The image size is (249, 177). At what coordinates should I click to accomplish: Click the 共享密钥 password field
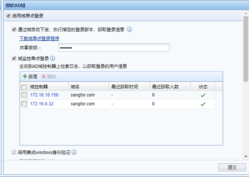pyautogui.click(x=114, y=47)
